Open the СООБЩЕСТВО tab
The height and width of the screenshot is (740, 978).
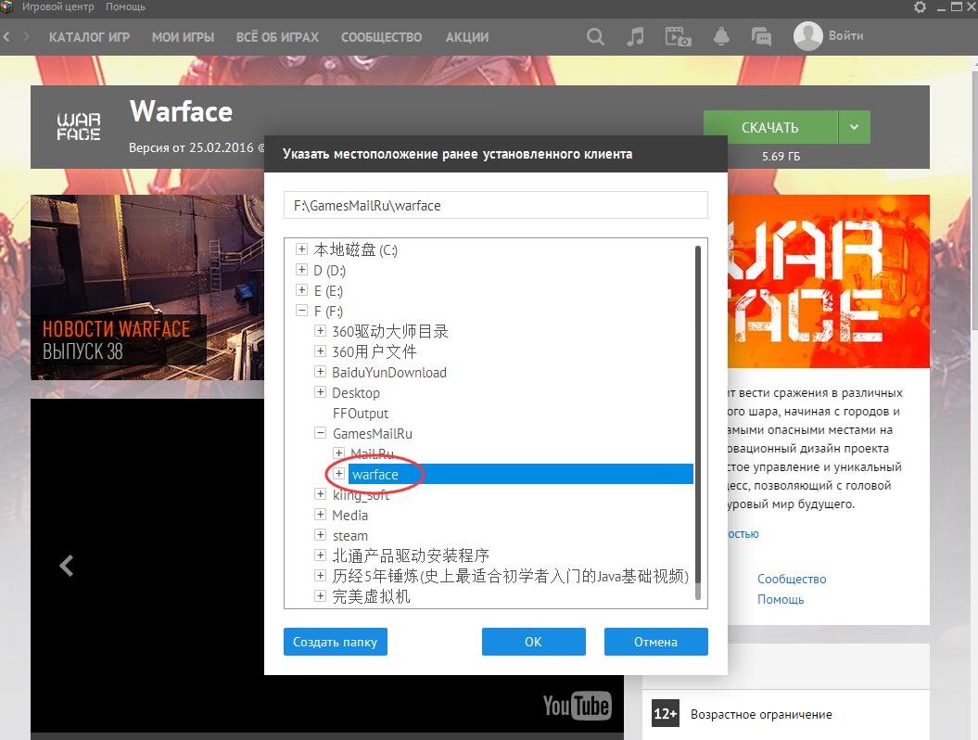(x=381, y=37)
